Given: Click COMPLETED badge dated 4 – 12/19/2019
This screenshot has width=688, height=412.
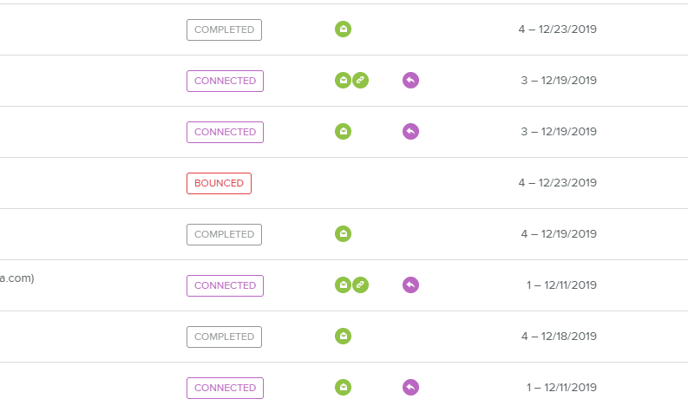Looking at the screenshot, I should click(x=224, y=234).
